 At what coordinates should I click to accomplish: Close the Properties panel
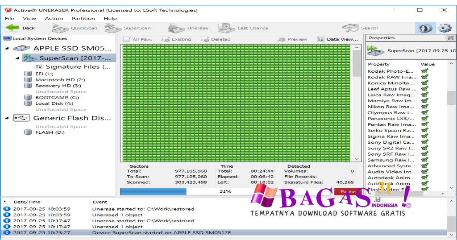(x=450, y=37)
